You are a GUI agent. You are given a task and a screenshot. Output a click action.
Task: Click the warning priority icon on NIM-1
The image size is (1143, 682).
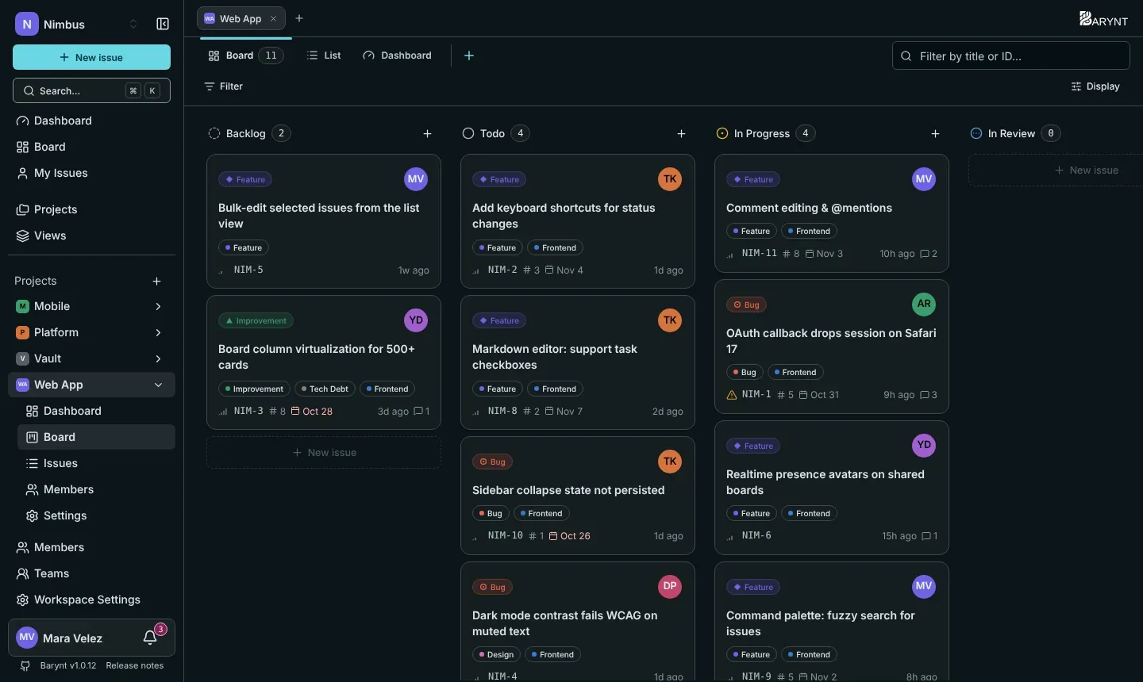732,395
